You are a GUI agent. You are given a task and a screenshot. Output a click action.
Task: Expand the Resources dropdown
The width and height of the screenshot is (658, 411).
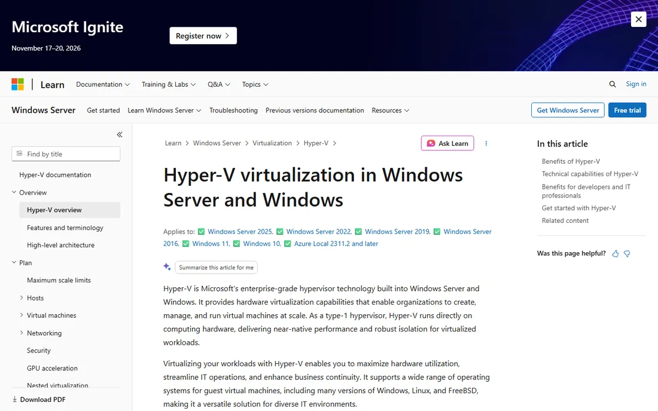pos(390,110)
